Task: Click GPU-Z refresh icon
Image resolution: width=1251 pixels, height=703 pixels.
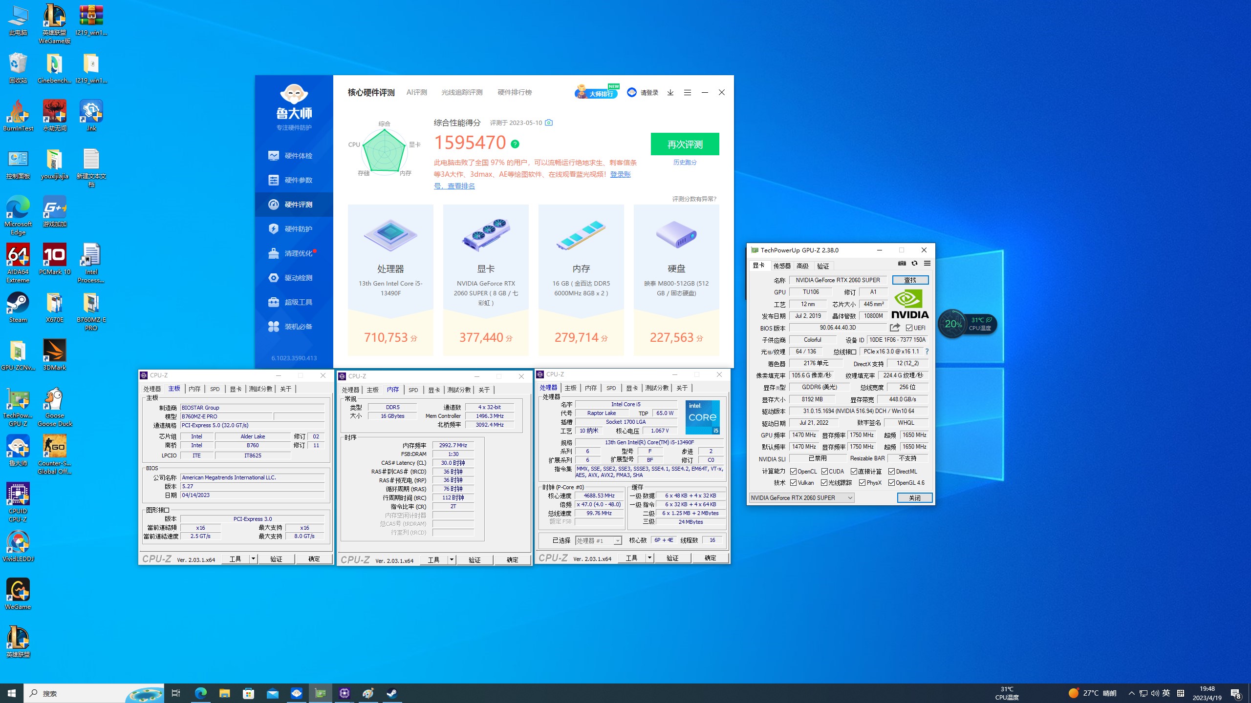Action: 915,264
